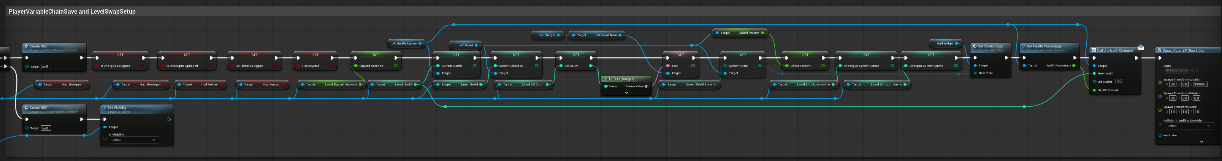Click Spawn Transform Rotation Y field

1184,98
